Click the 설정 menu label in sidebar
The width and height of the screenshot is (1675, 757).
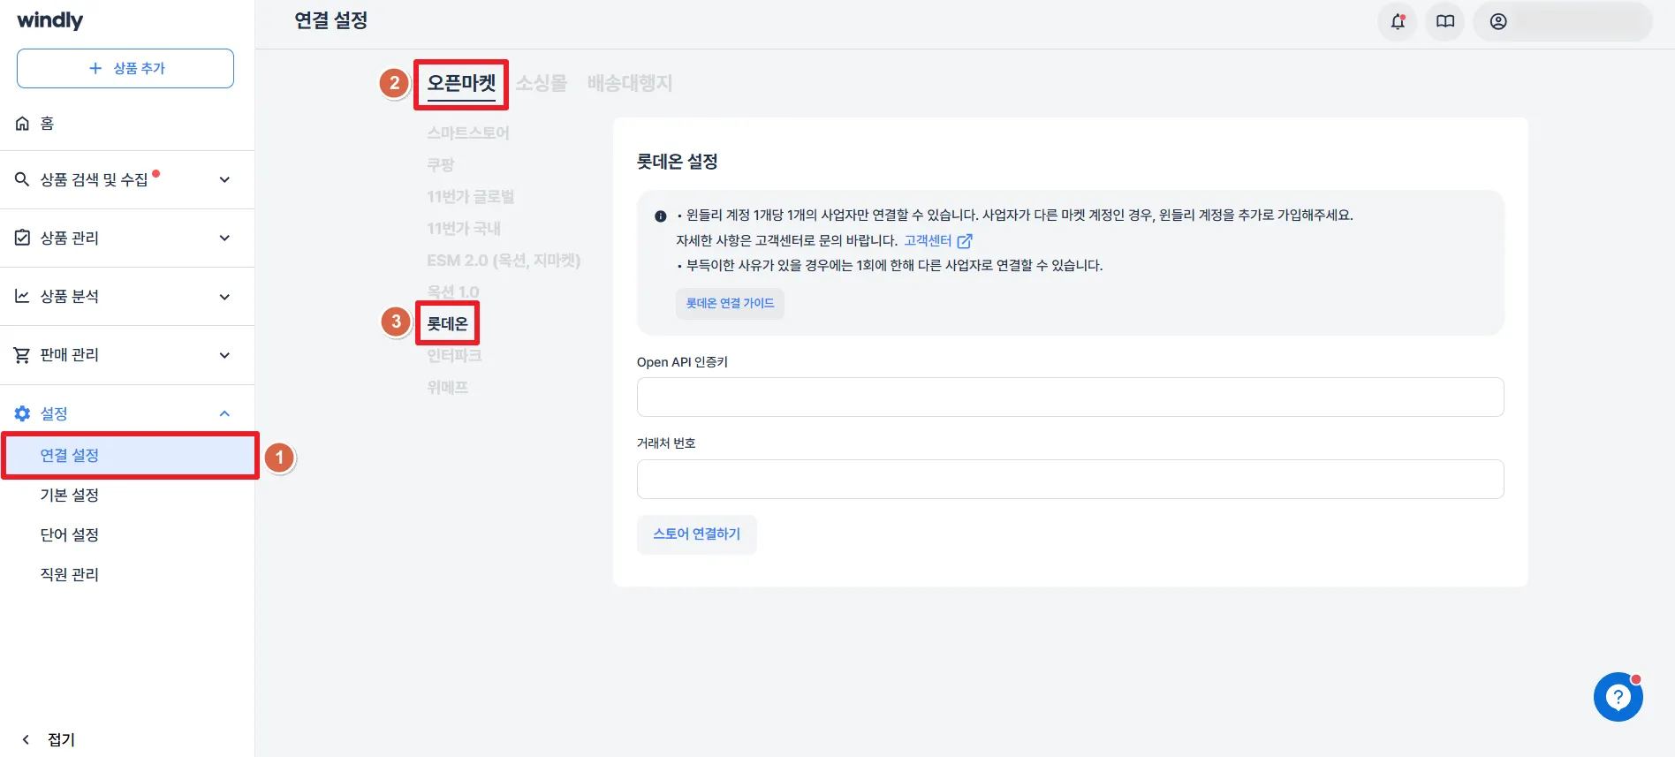(54, 413)
